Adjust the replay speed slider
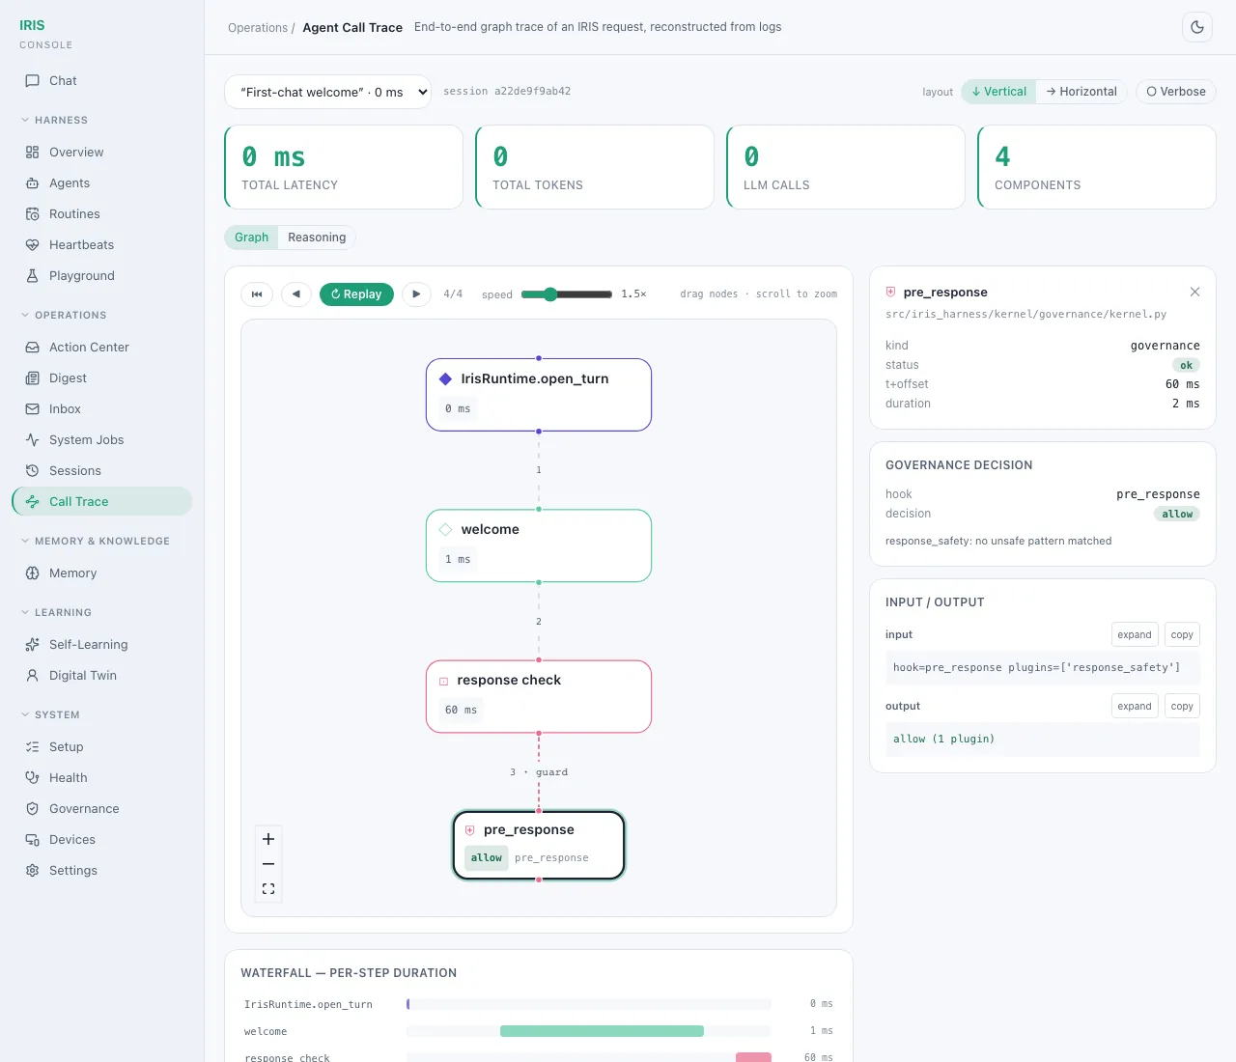1236x1062 pixels. 567,294
